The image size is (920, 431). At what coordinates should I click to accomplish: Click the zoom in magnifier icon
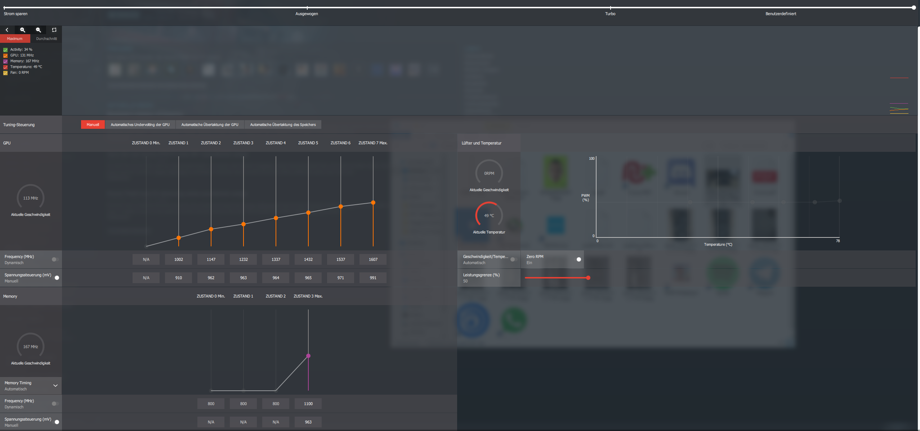pyautogui.click(x=23, y=30)
